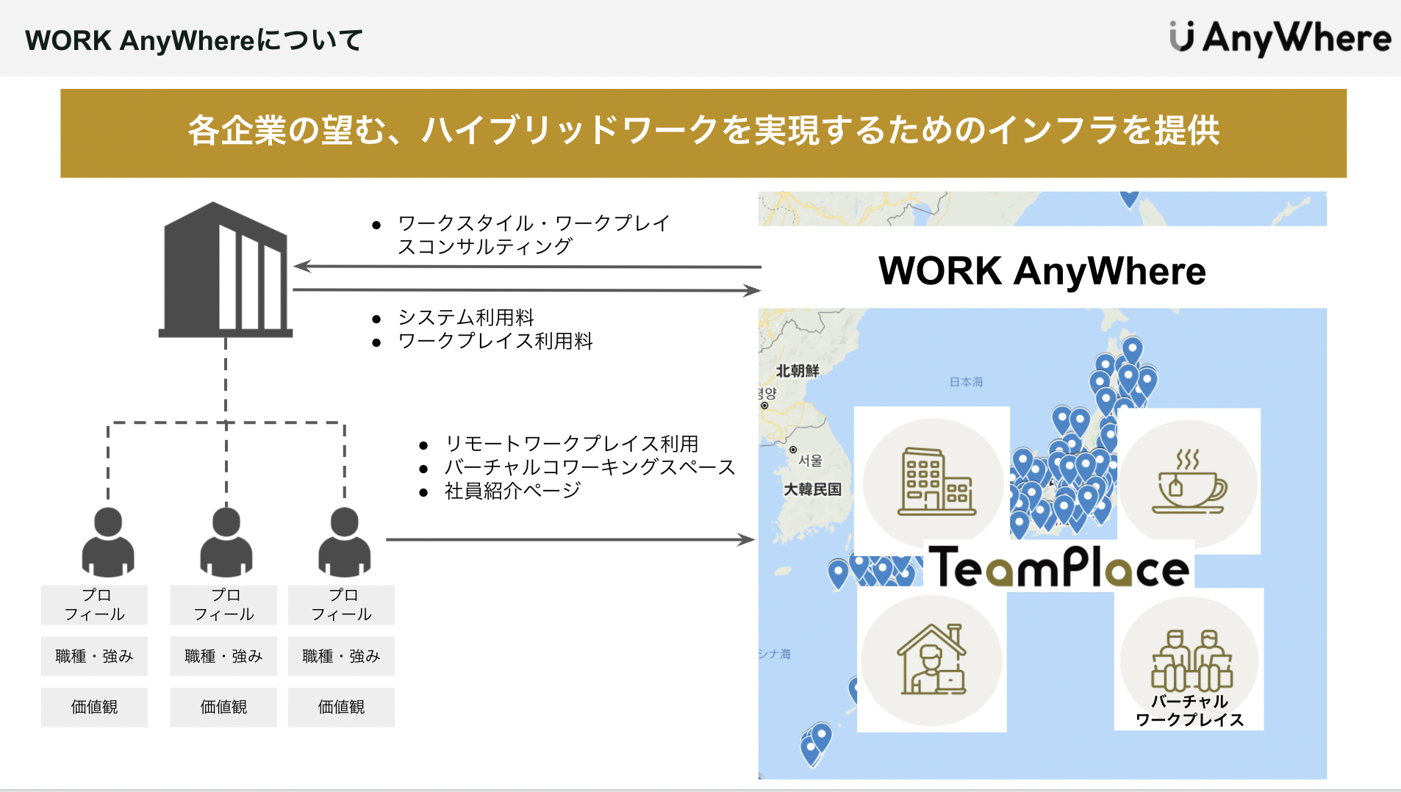
Task: Click the large WORK AnyWhere map heading
Action: pyautogui.click(x=1042, y=270)
